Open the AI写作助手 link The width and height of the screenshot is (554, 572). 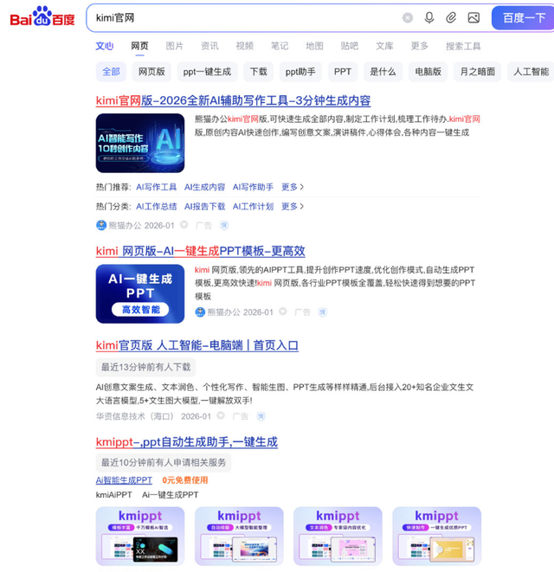(253, 187)
